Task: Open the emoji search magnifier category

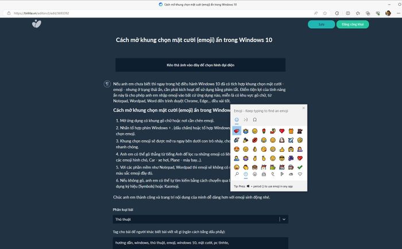Action: (237, 174)
